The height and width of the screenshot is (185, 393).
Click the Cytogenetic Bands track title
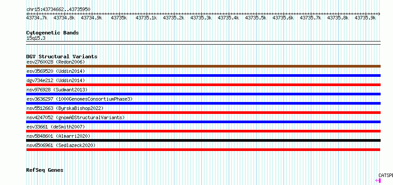[53, 33]
